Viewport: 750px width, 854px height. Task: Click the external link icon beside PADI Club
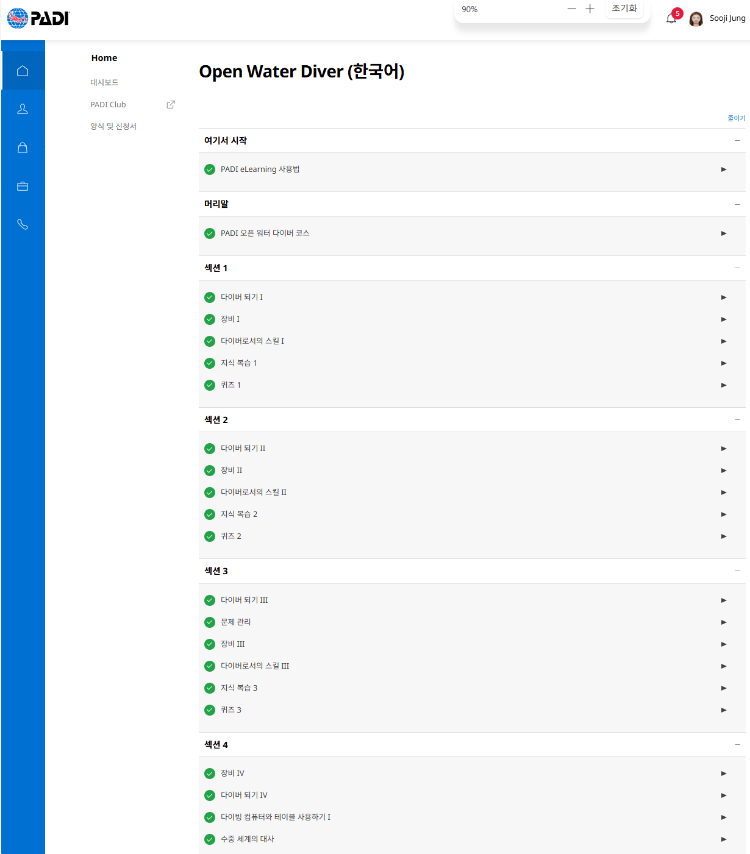pos(171,104)
